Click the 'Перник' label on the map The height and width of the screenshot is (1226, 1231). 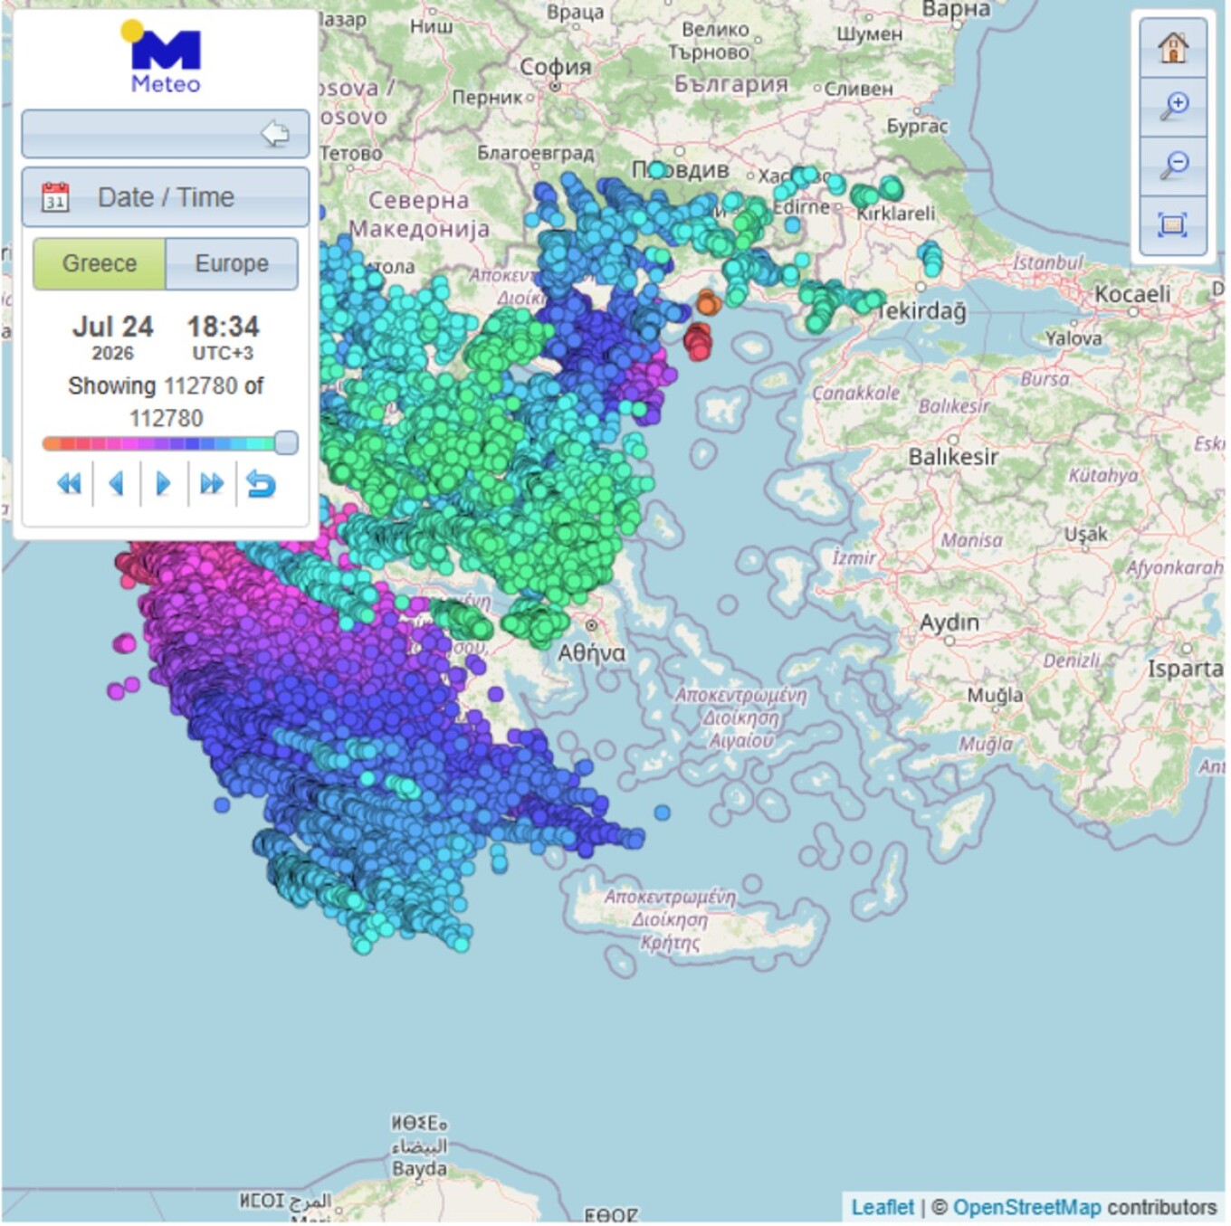pyautogui.click(x=488, y=97)
